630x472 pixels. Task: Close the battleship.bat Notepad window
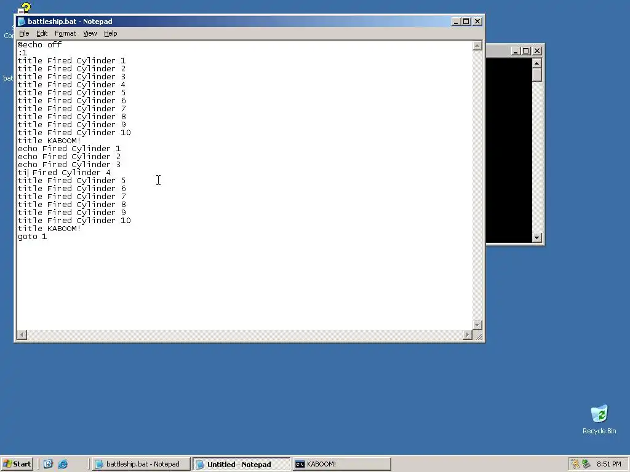[x=477, y=22]
